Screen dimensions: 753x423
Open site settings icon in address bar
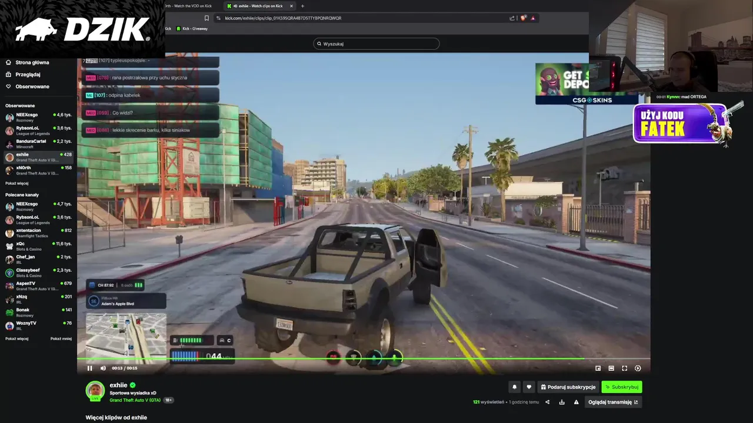click(219, 18)
